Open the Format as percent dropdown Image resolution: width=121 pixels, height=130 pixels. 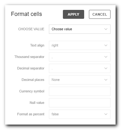pyautogui.click(x=80, y=114)
